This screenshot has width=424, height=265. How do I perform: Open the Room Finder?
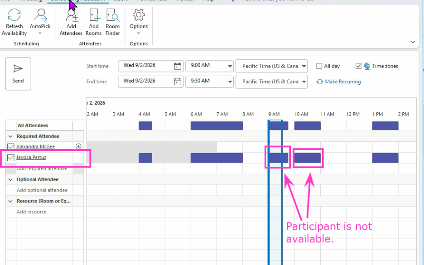(x=112, y=22)
